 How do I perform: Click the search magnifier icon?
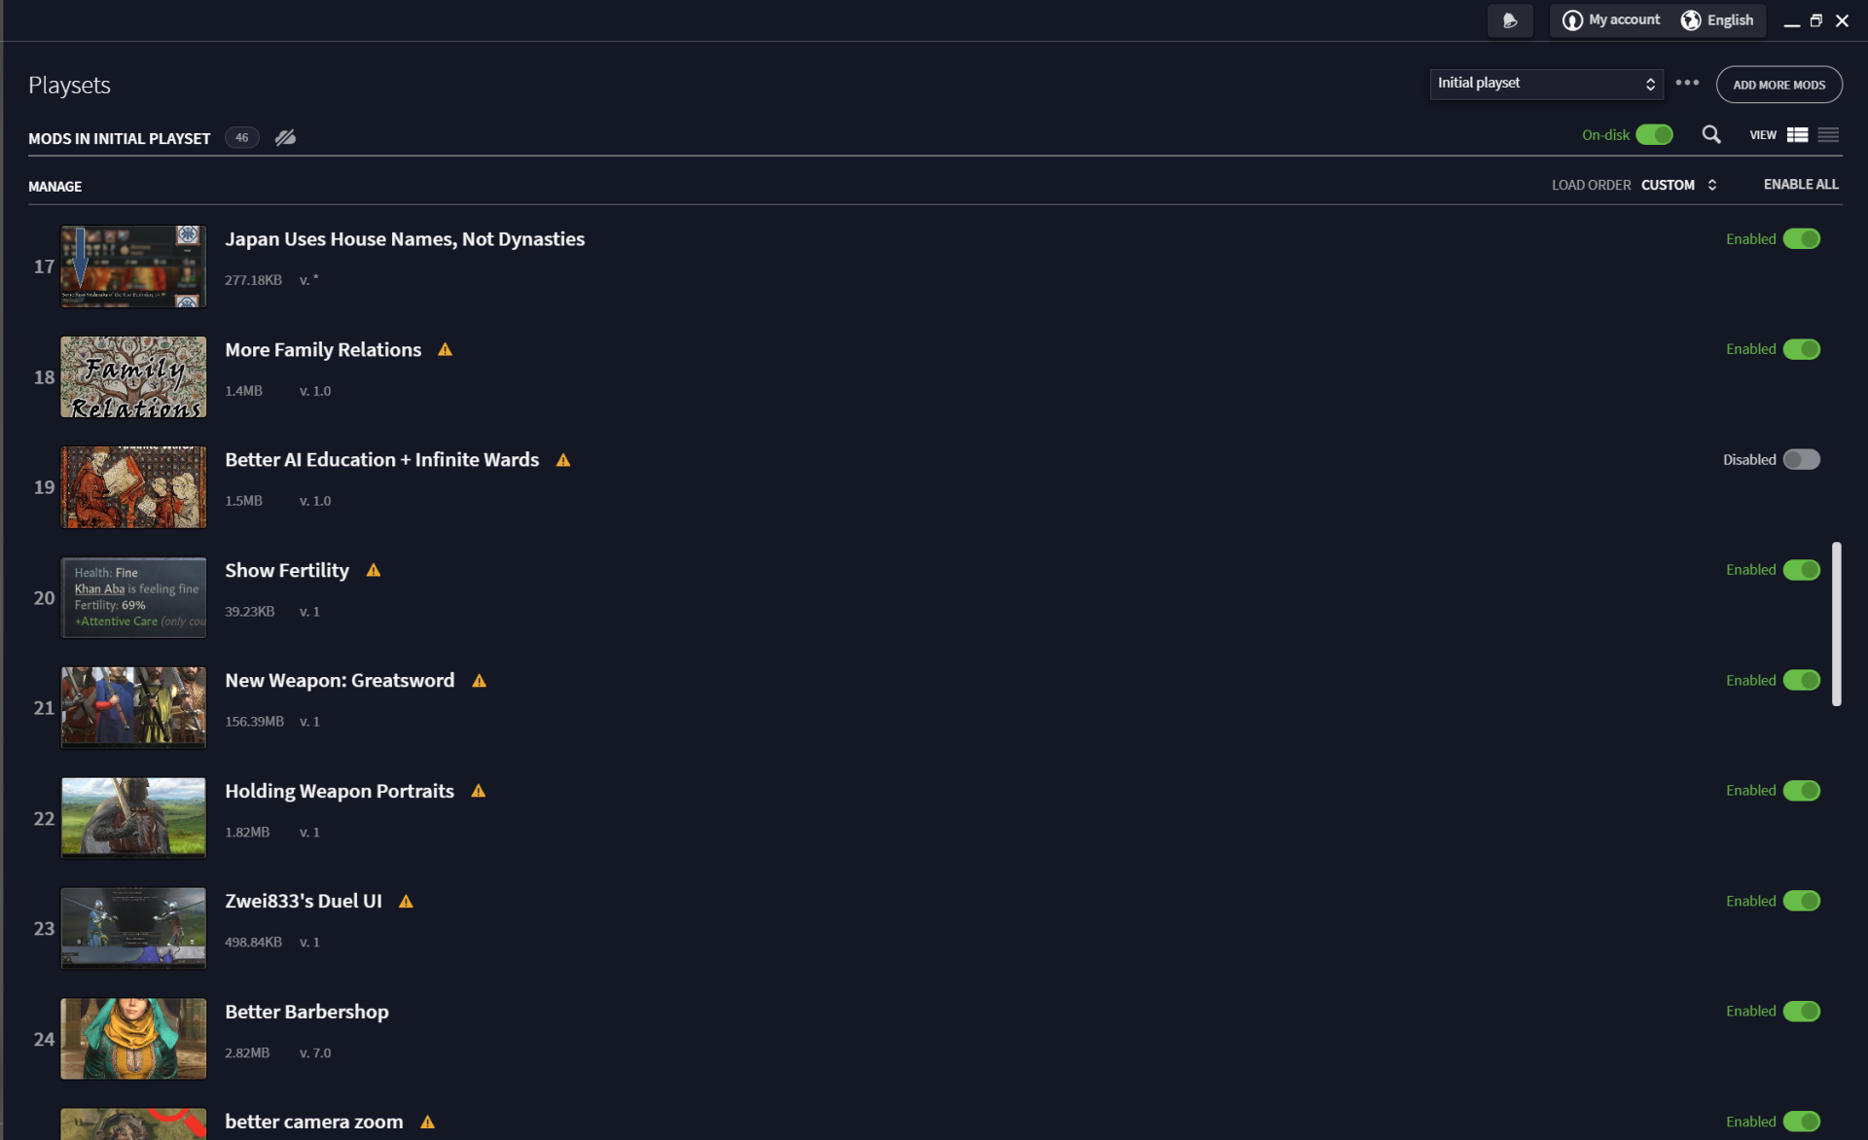click(1711, 135)
